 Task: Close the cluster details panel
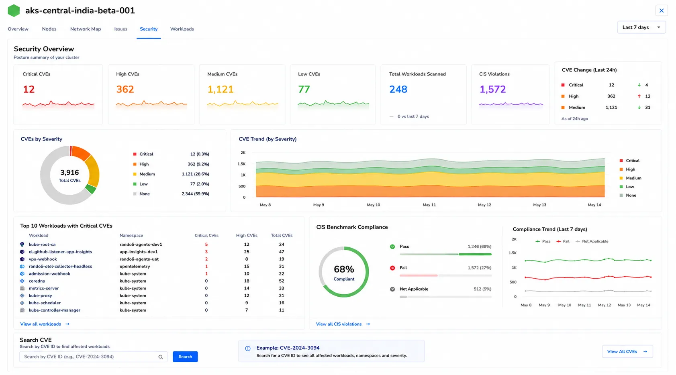[x=662, y=10]
